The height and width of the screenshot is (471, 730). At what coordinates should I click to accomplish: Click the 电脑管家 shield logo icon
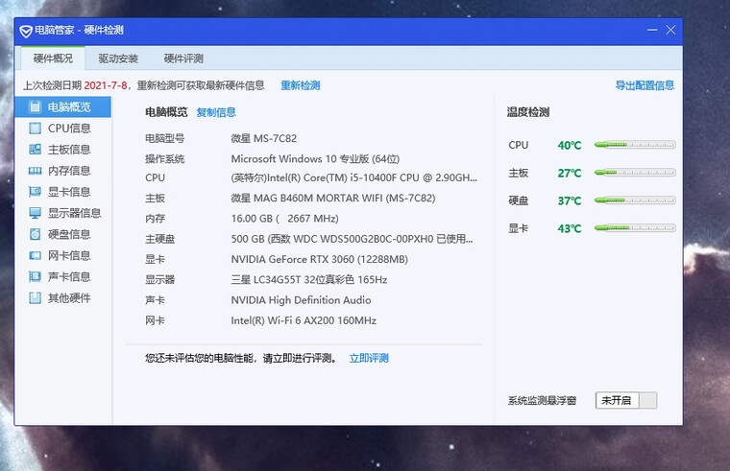point(26,31)
